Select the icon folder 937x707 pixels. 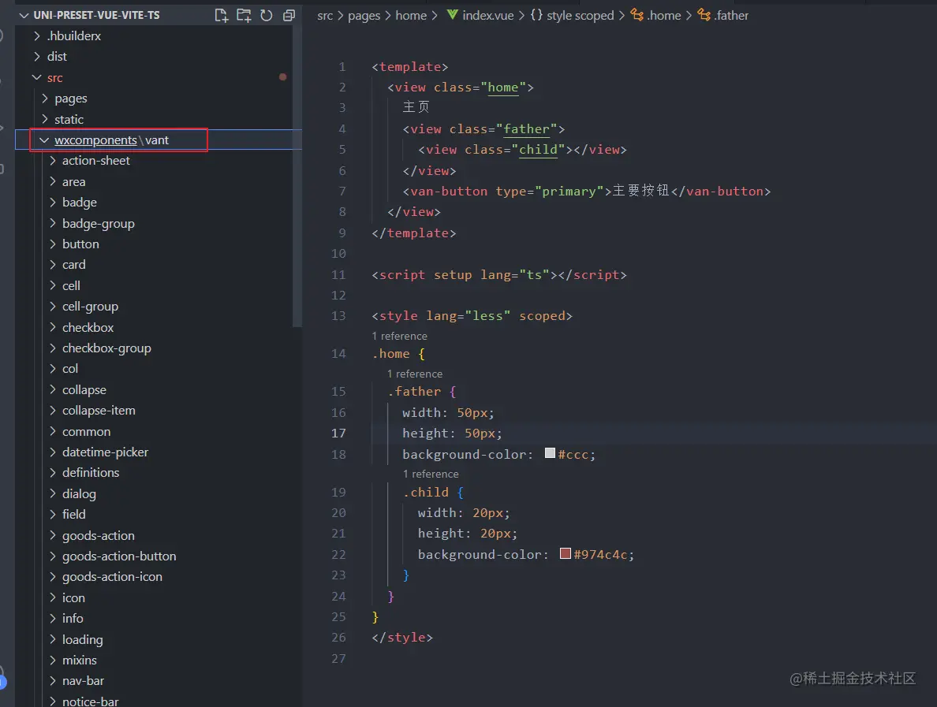(73, 597)
